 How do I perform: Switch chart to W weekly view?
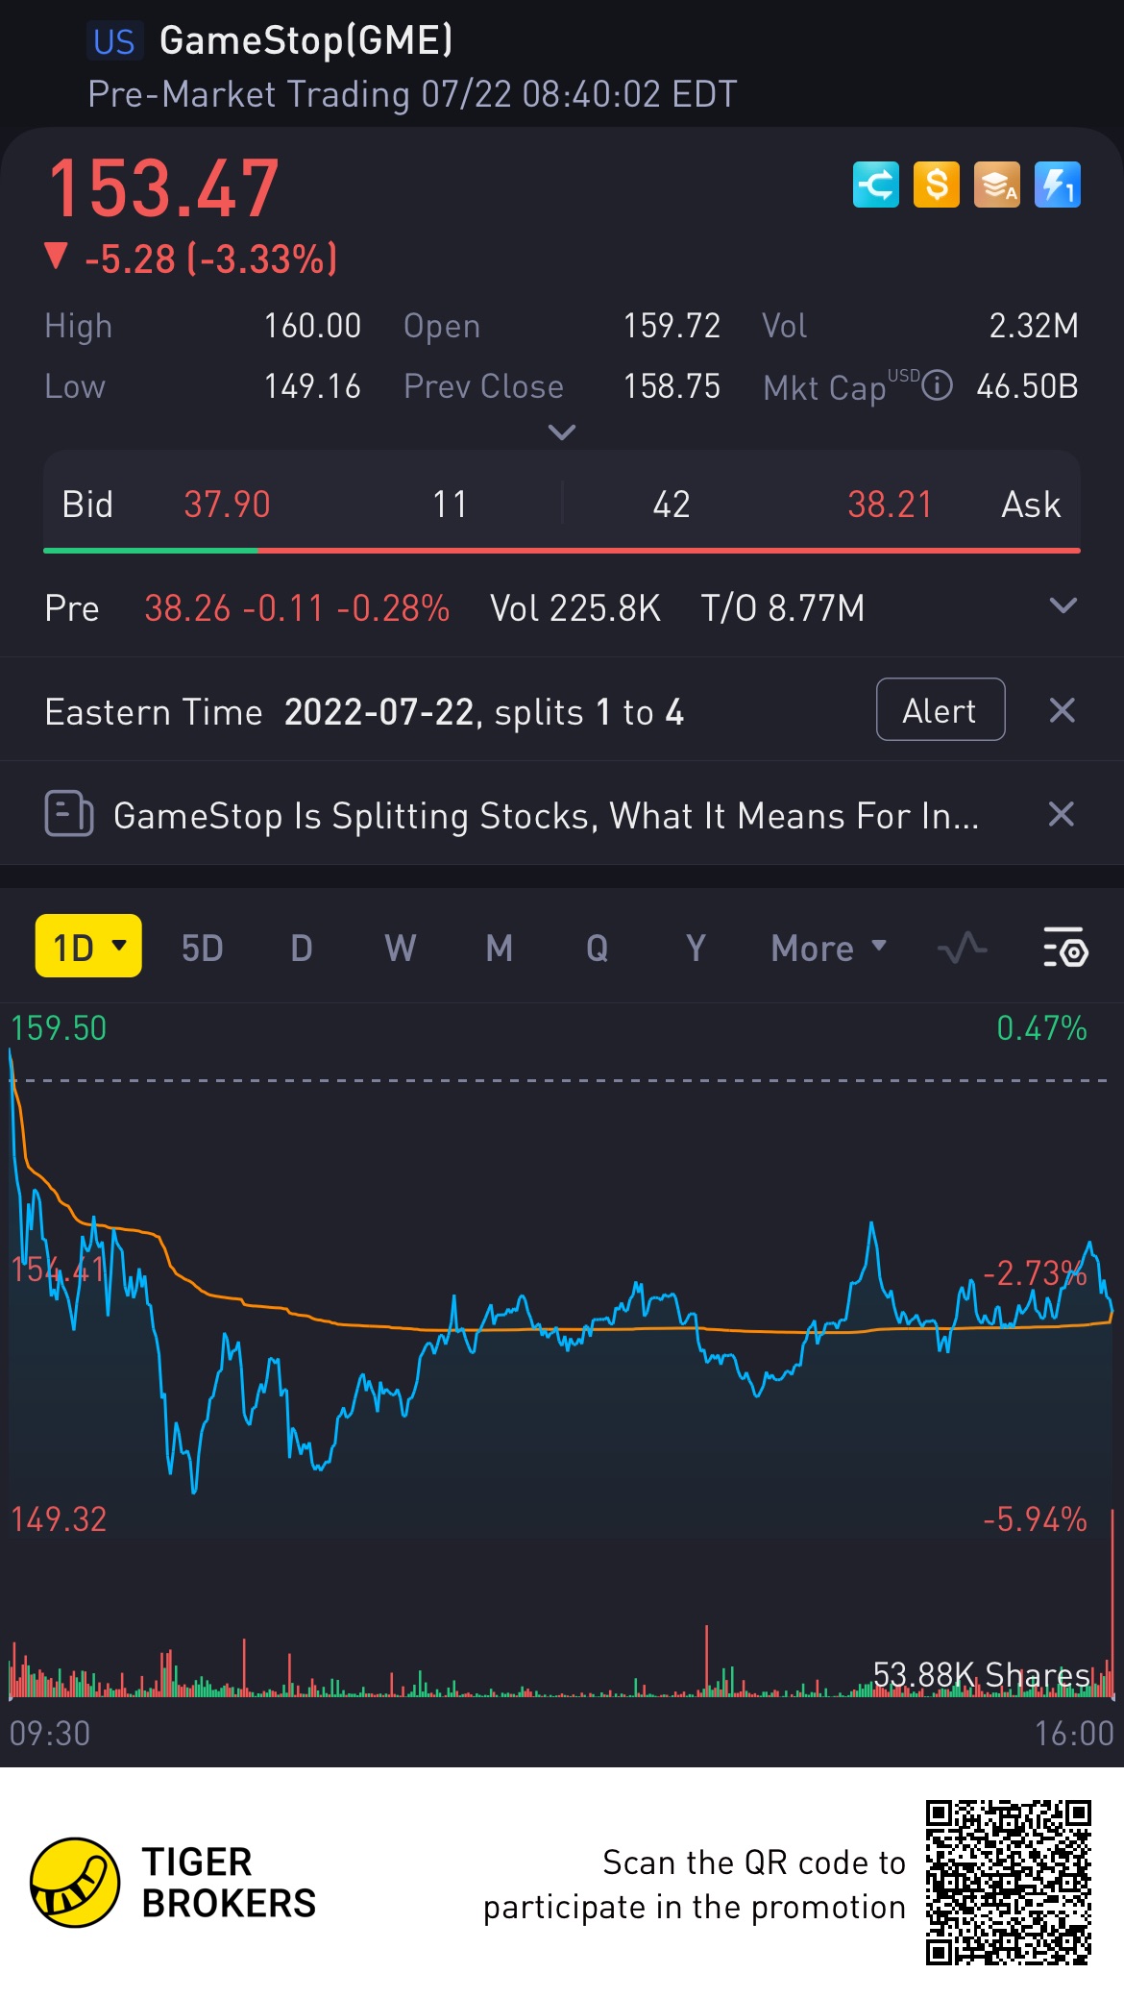401,949
